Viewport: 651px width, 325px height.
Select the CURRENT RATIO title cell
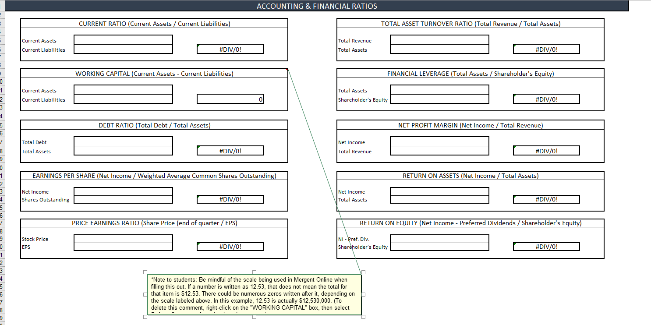coord(154,24)
